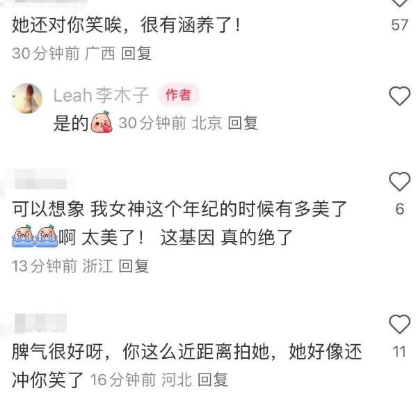Tap the first crying emoji sticker

tap(23, 236)
